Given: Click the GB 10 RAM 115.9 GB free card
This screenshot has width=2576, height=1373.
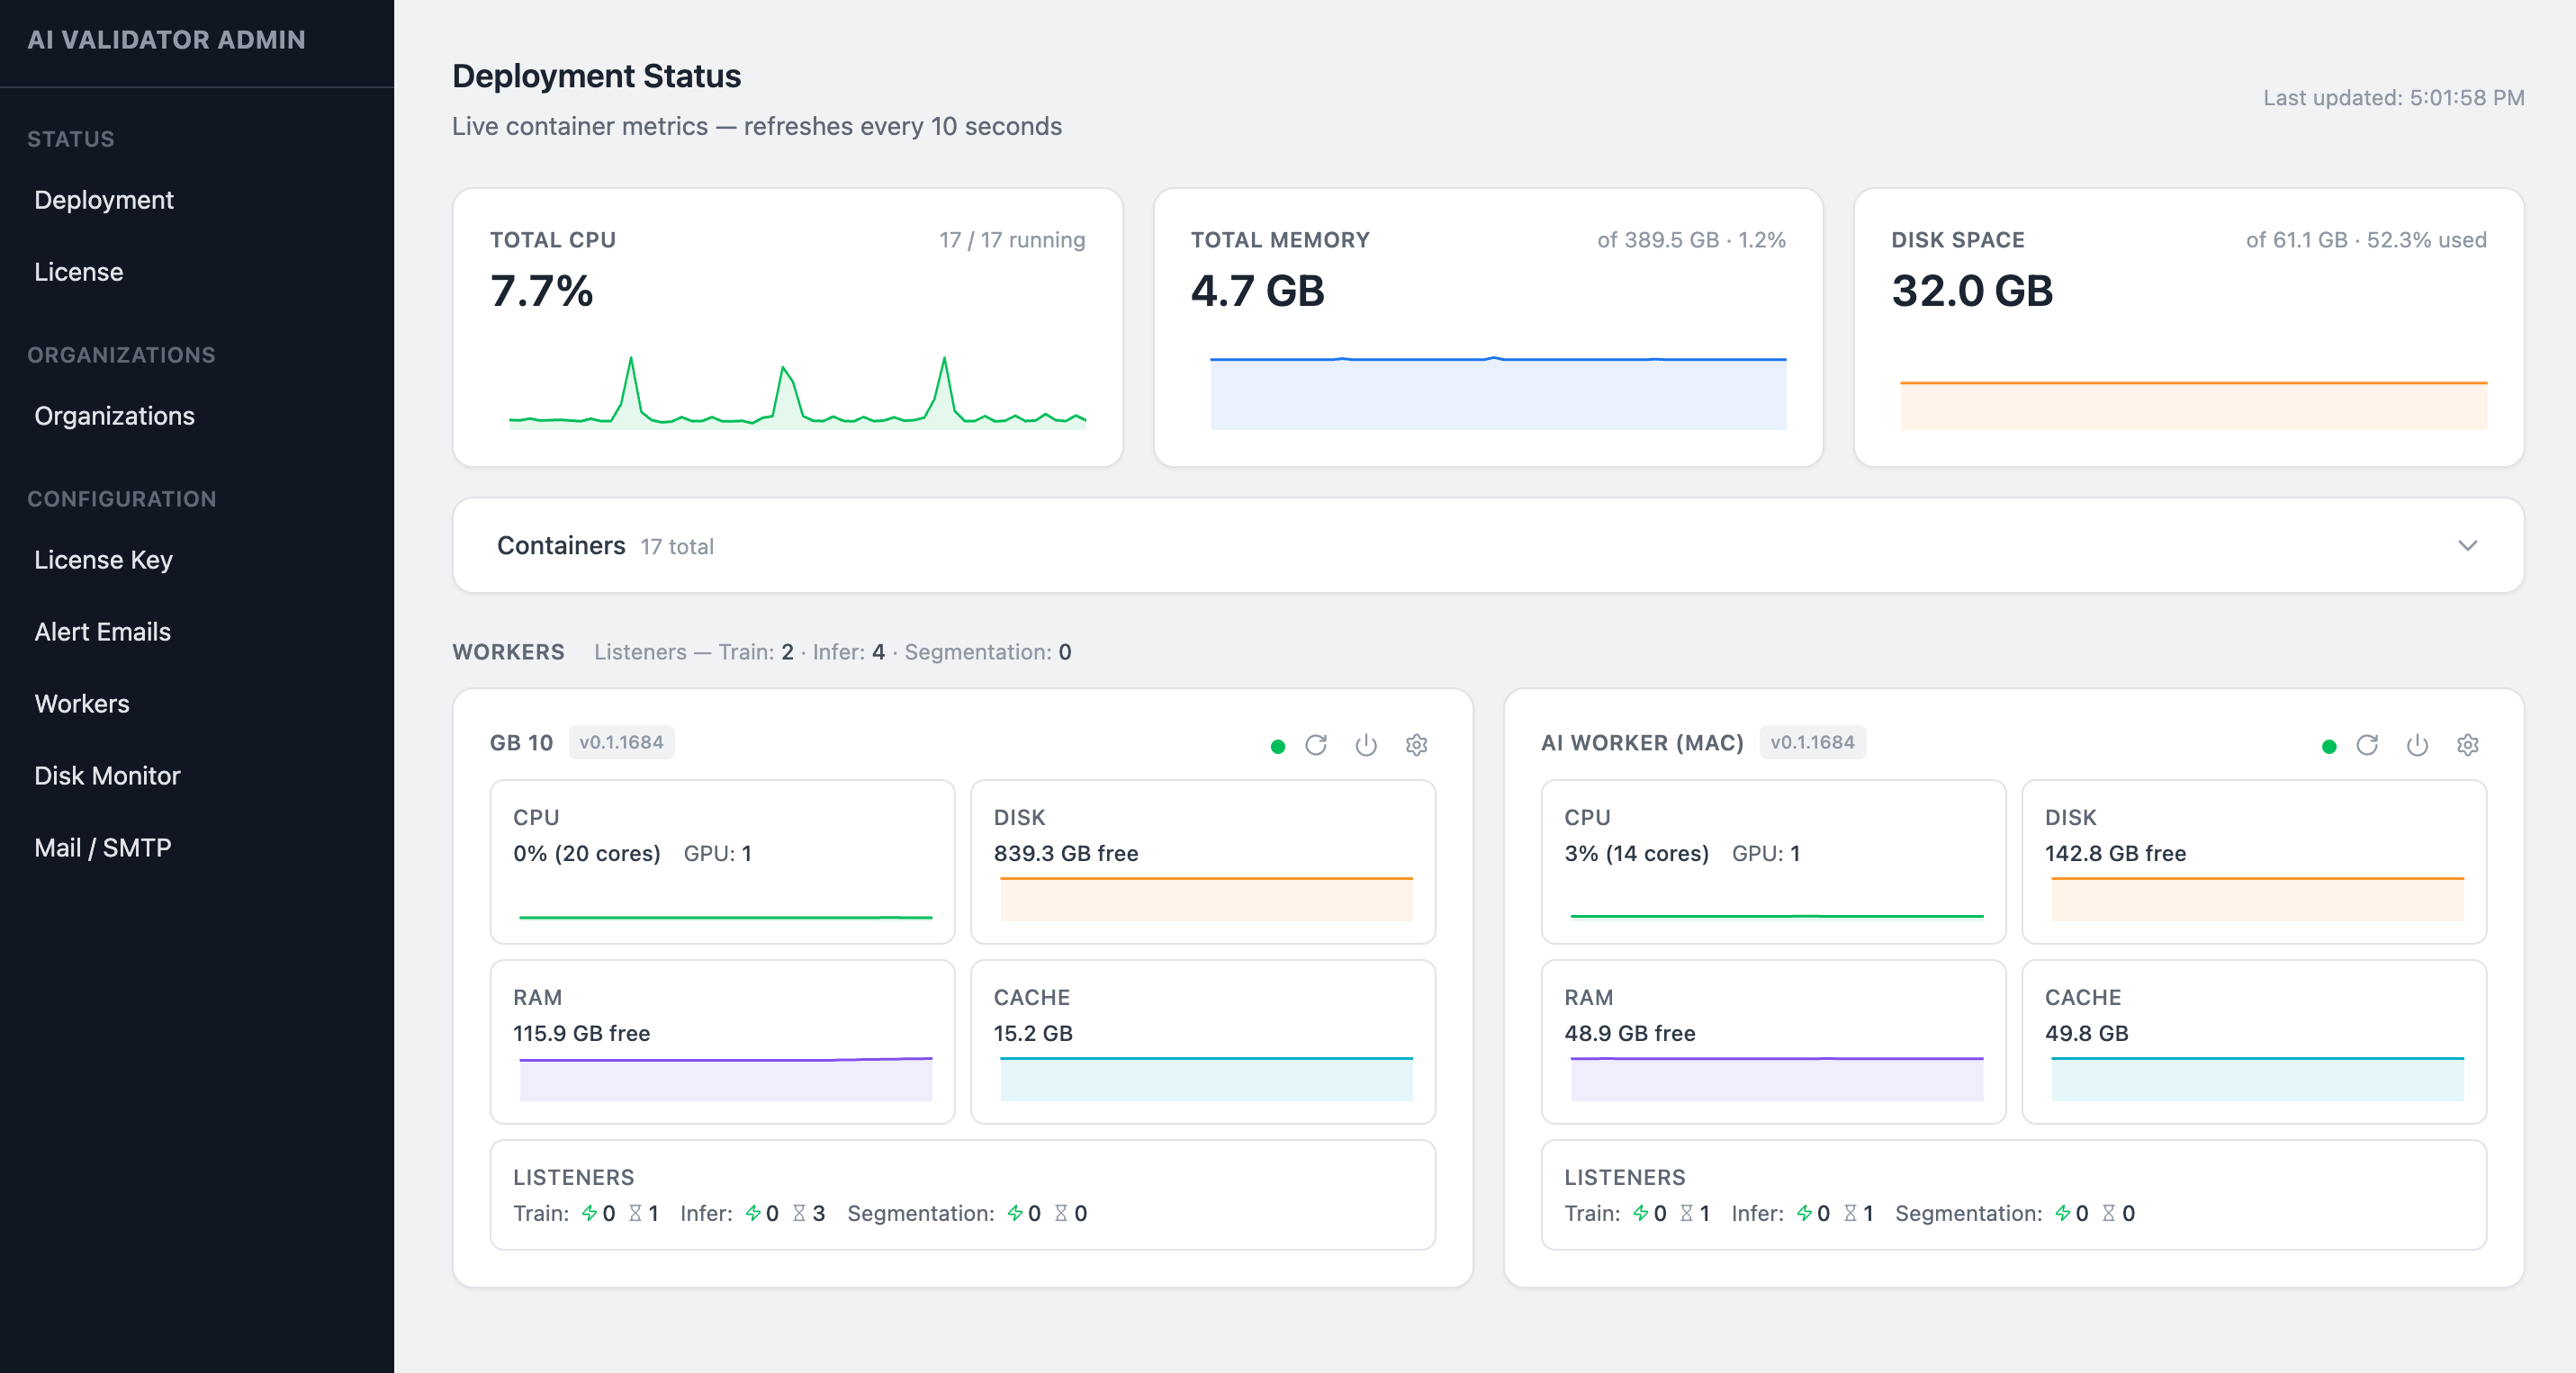Looking at the screenshot, I should 722,1041.
